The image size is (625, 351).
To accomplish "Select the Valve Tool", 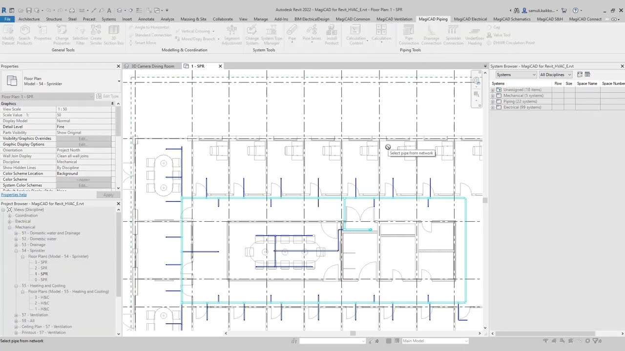I will pyautogui.click(x=499, y=35).
